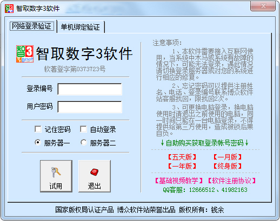Click the keys icon on trial button
The height and width of the screenshot is (221, 280).
[x=56, y=172]
